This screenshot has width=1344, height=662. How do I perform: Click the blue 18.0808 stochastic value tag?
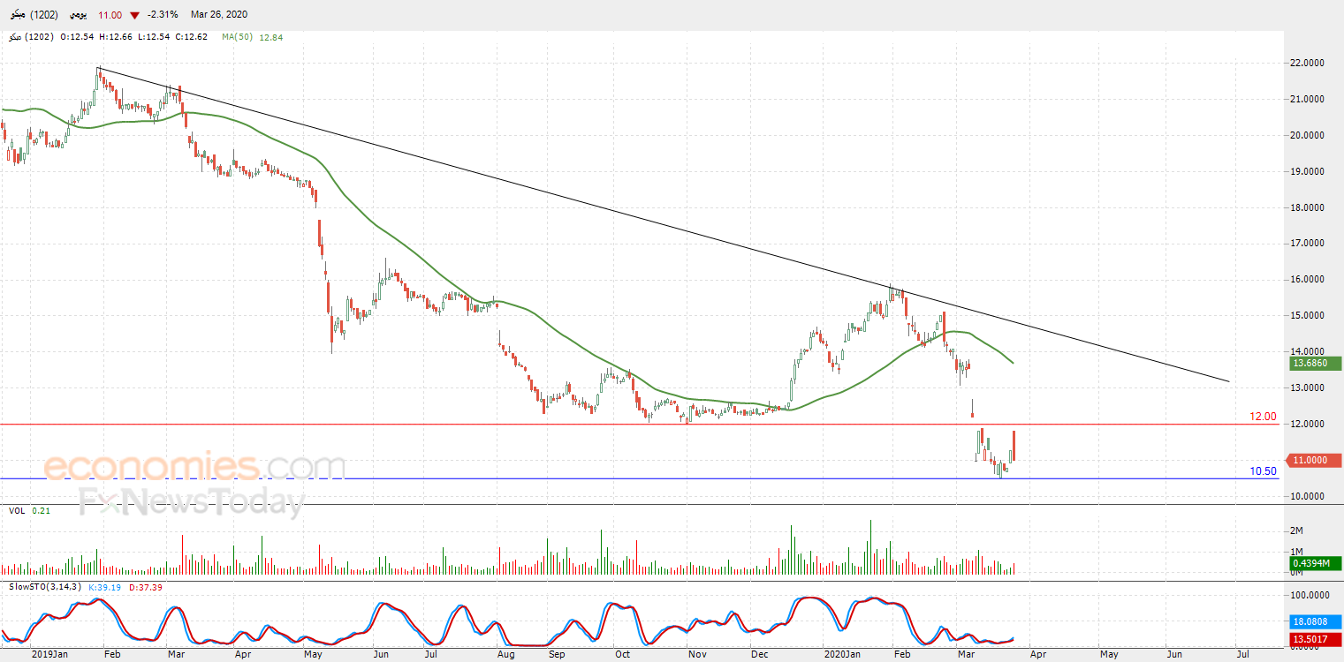point(1316,622)
